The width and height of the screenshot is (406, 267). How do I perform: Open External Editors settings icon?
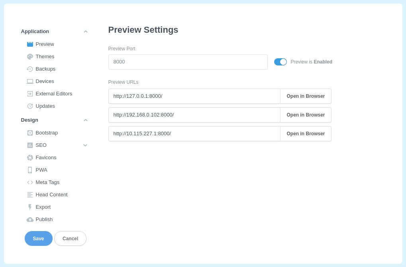click(30, 93)
